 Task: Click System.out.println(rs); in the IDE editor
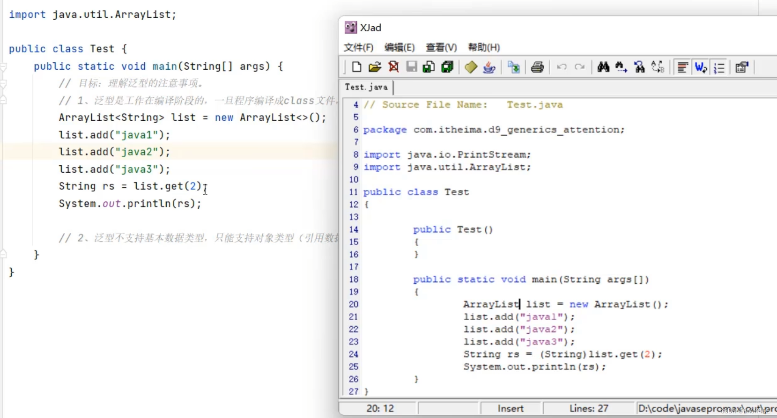point(130,204)
